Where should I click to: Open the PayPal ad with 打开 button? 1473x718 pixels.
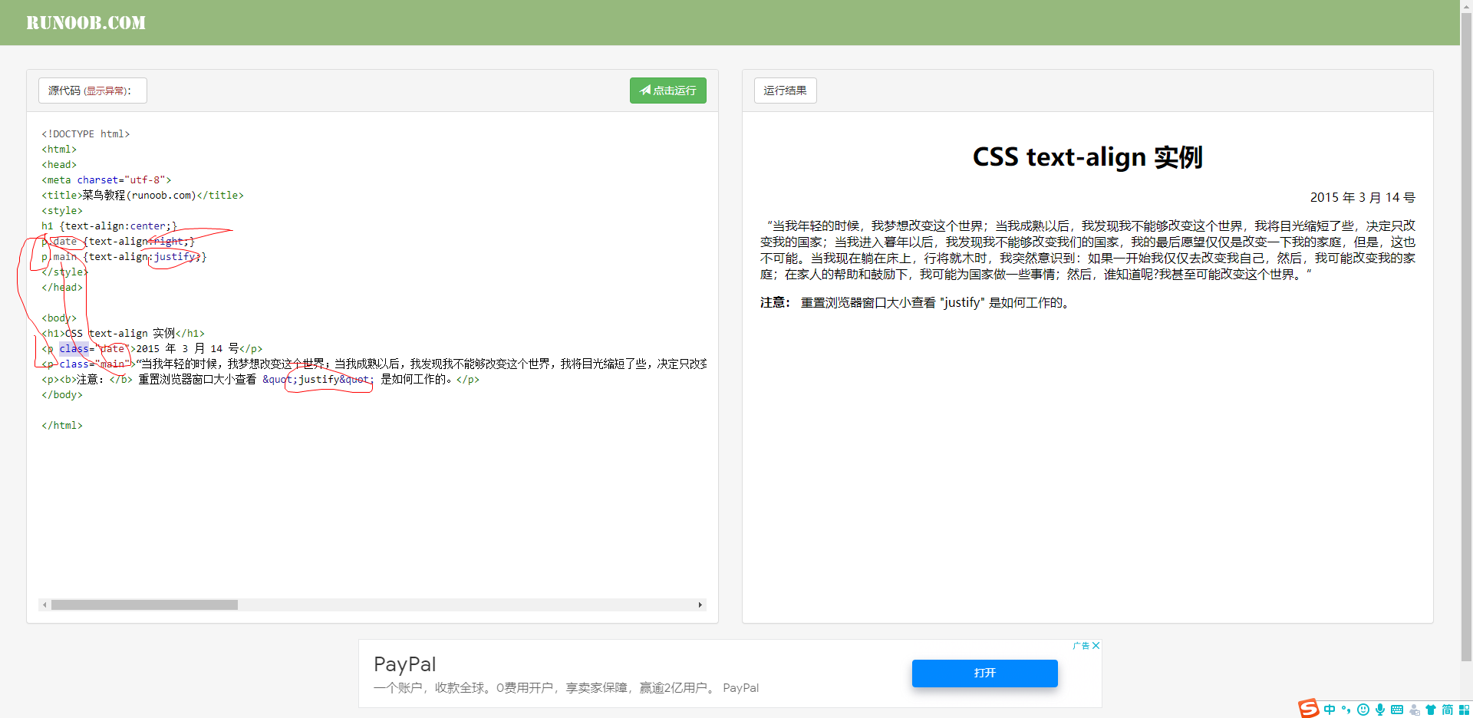[984, 673]
